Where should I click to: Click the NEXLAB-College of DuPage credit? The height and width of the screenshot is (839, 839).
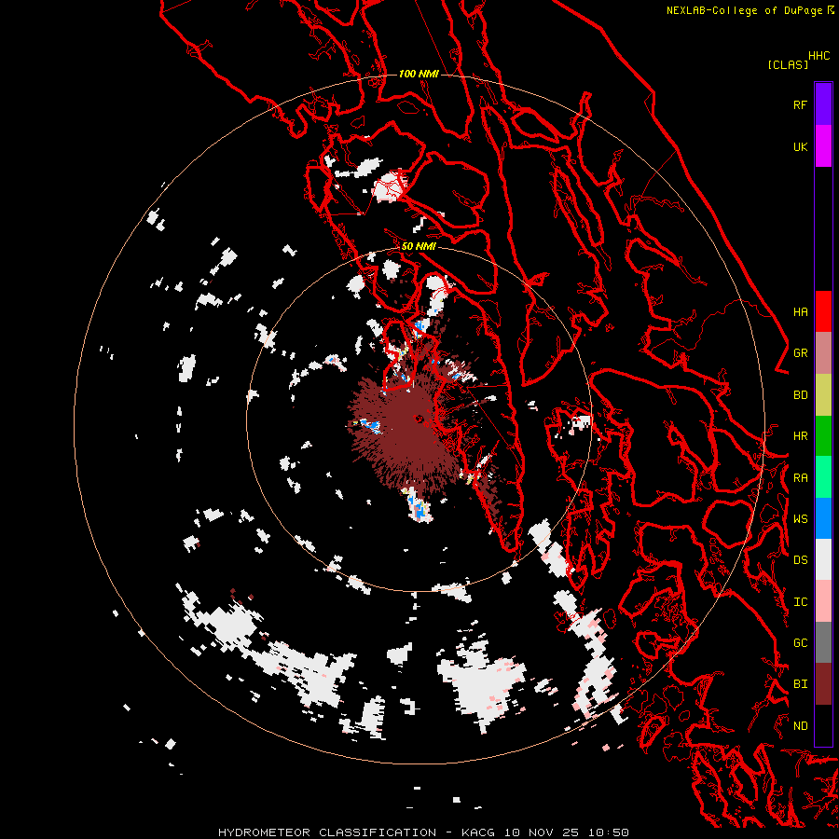(744, 10)
